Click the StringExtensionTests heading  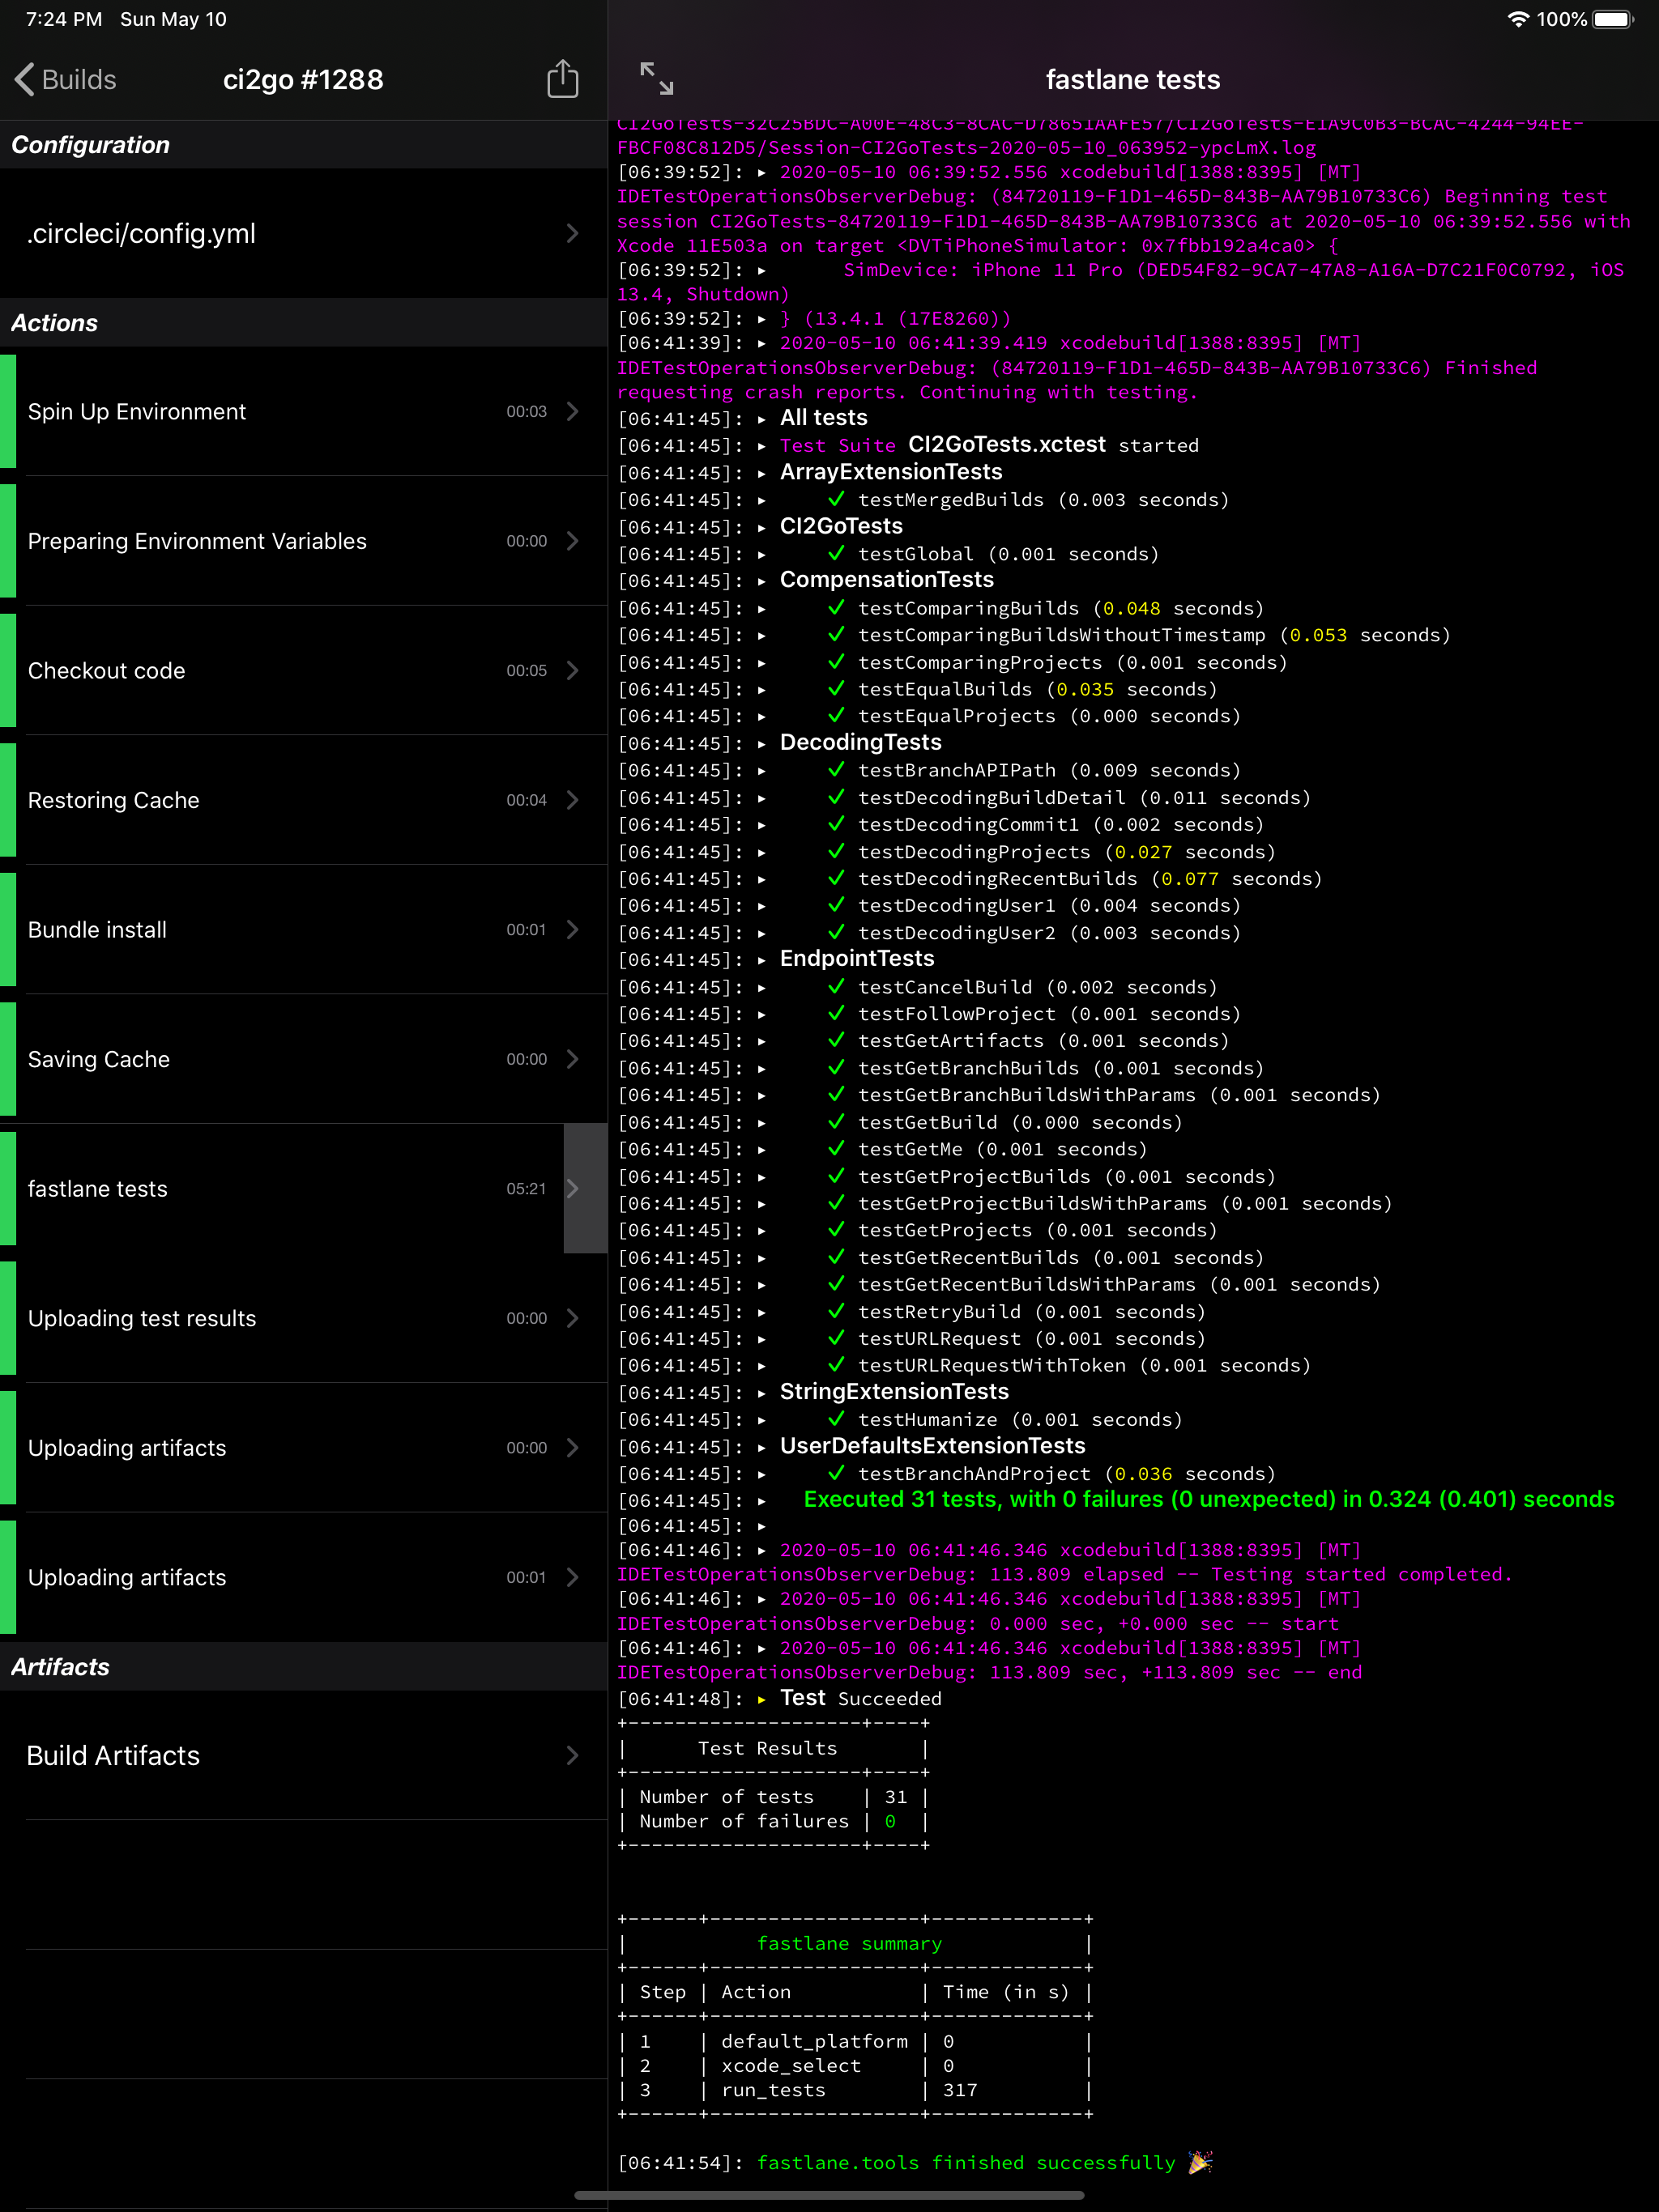click(894, 1391)
